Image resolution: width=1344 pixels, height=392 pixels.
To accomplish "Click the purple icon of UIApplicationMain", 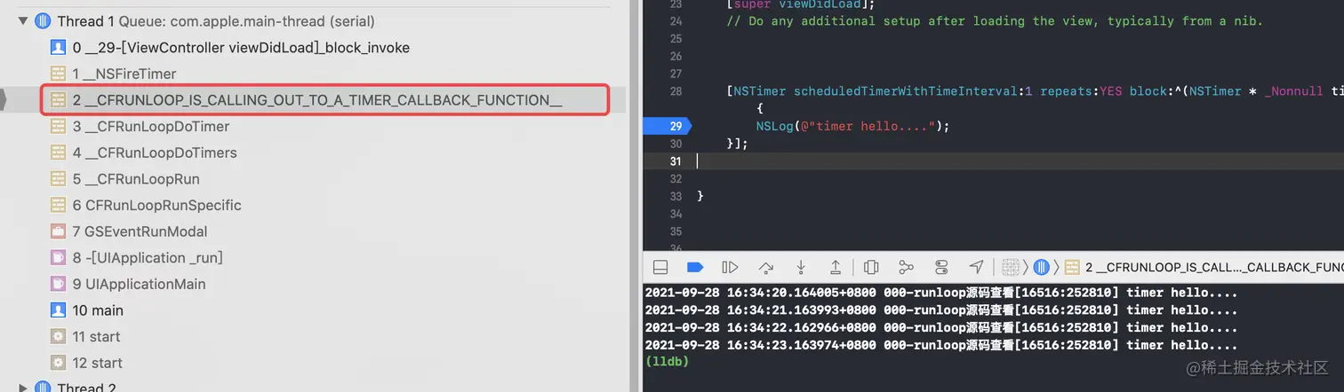I will 58,284.
